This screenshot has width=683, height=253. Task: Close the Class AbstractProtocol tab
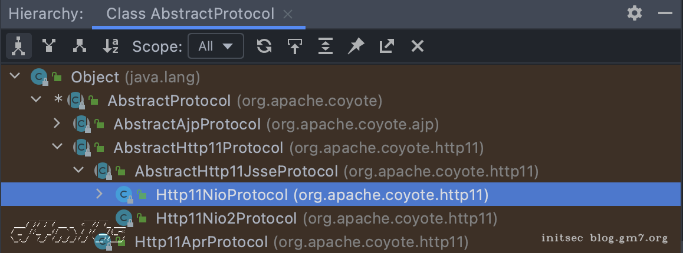click(x=288, y=14)
